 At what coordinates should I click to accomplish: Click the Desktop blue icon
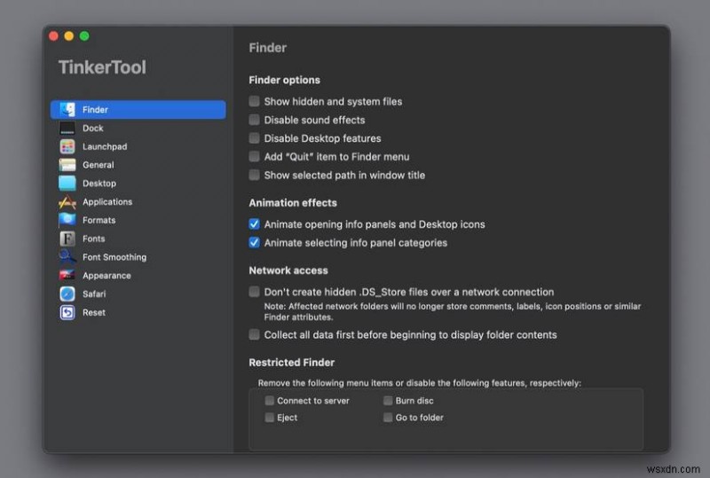(67, 184)
